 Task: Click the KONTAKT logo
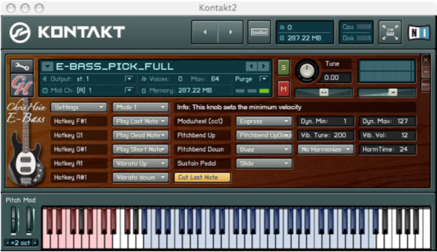pyautogui.click(x=67, y=32)
